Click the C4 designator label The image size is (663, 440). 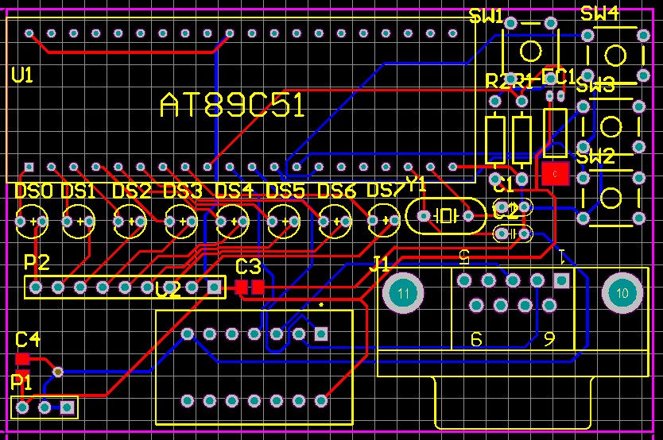[x=28, y=339]
